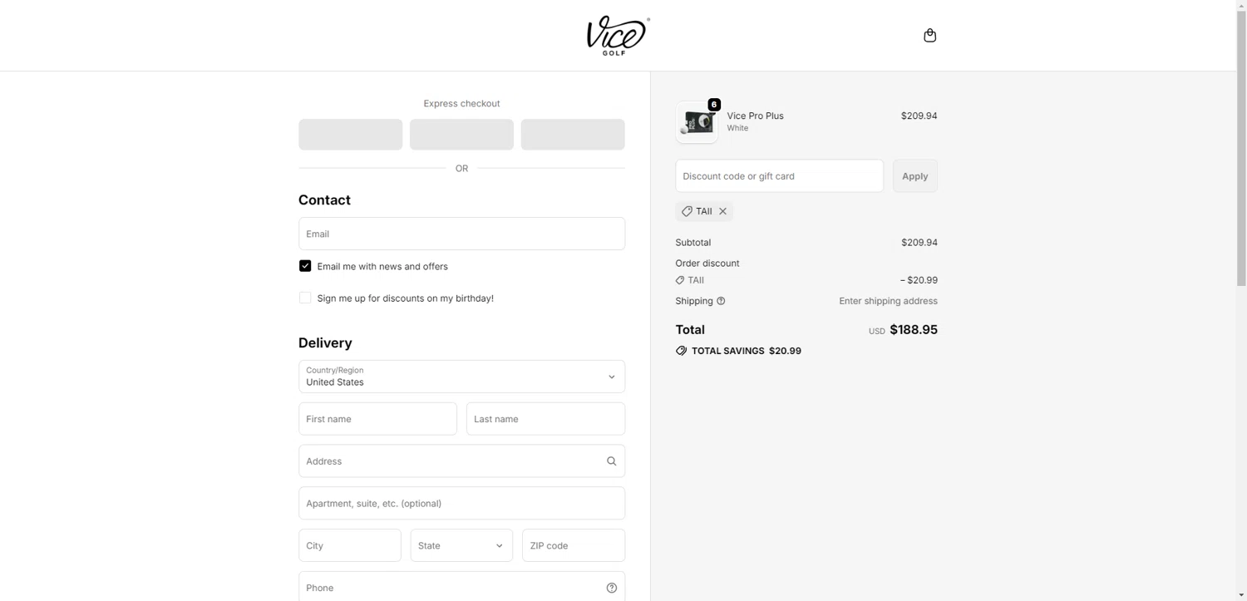
Task: Click the shipping help question mark icon
Action: 721,301
